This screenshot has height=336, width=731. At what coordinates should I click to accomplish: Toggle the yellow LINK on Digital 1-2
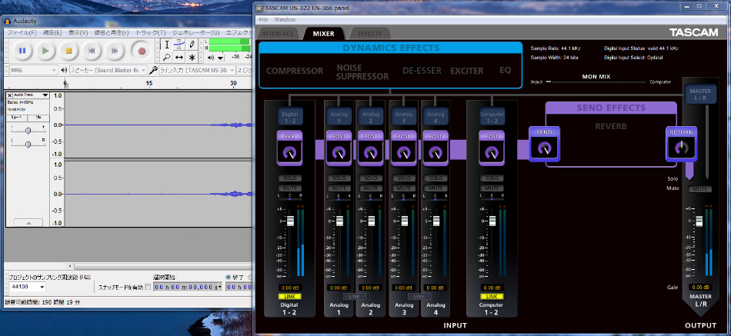pyautogui.click(x=290, y=296)
